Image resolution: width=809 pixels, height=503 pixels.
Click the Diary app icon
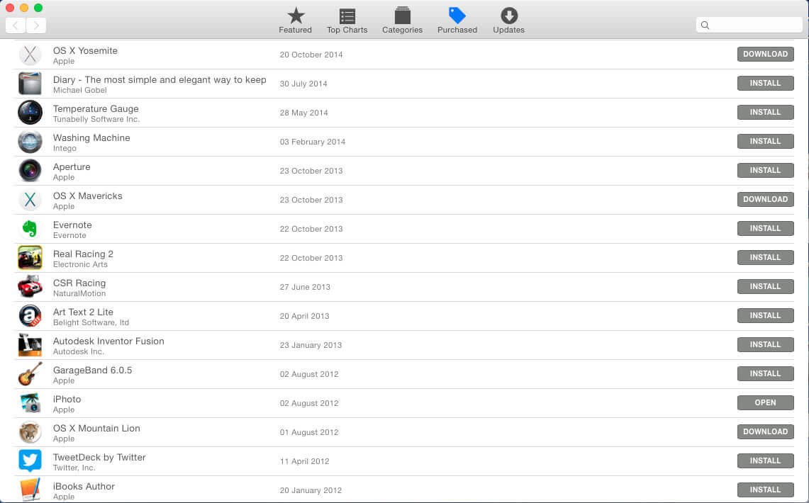click(30, 84)
